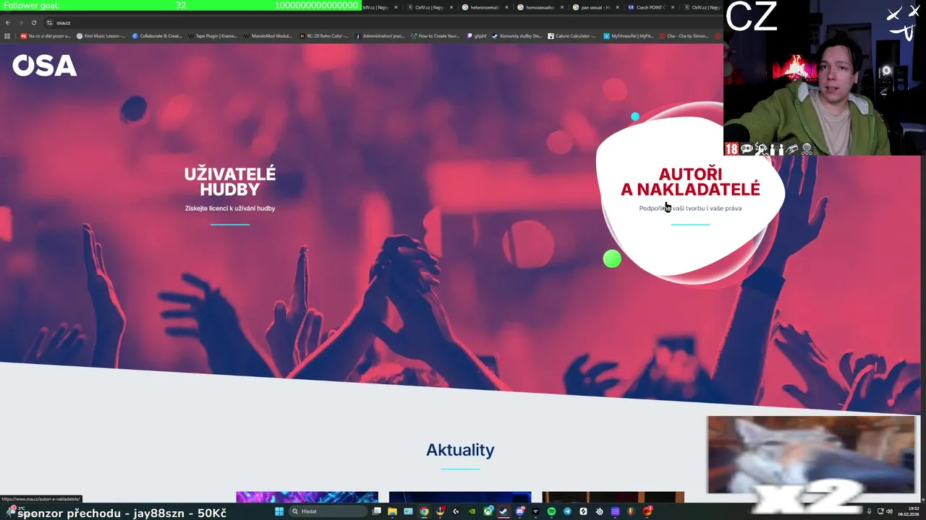The image size is (926, 520).
Task: Open FL Studio from the taskbar
Action: click(630, 511)
